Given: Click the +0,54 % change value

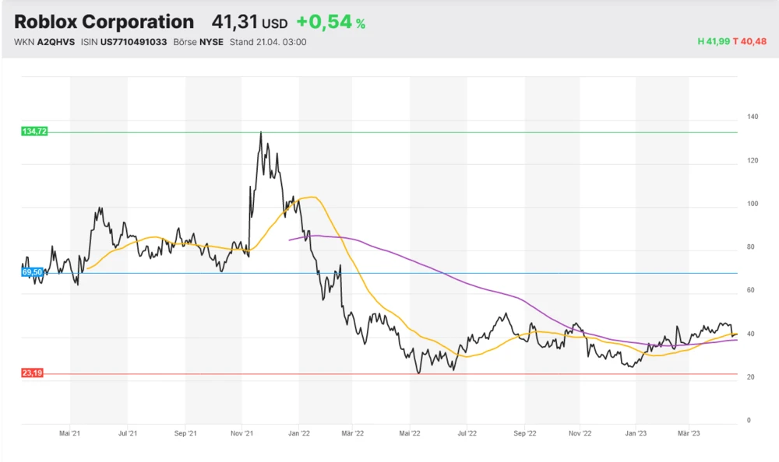Looking at the screenshot, I should pyautogui.click(x=330, y=23).
